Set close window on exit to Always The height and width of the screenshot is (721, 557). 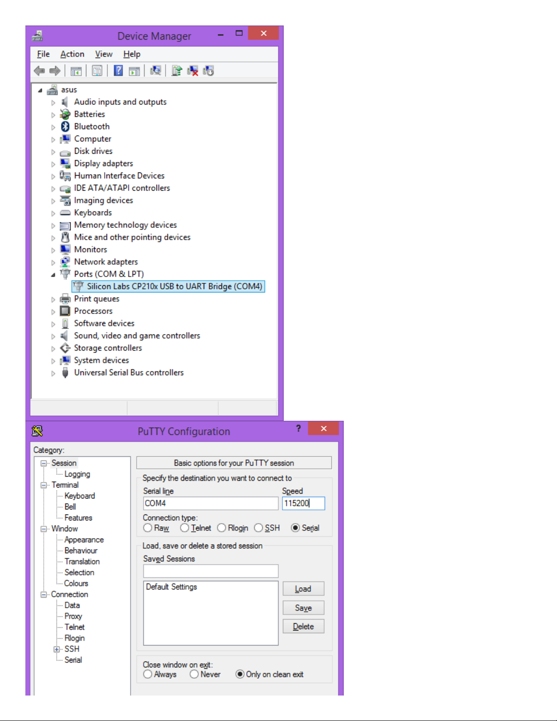click(148, 674)
